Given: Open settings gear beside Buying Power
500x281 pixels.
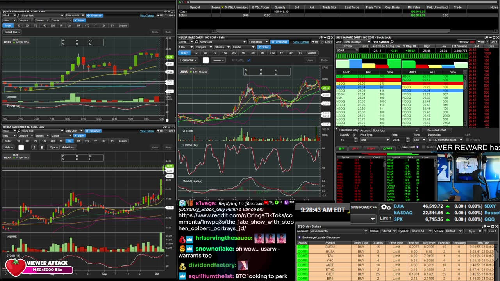Looking at the screenshot, I should [386, 207].
